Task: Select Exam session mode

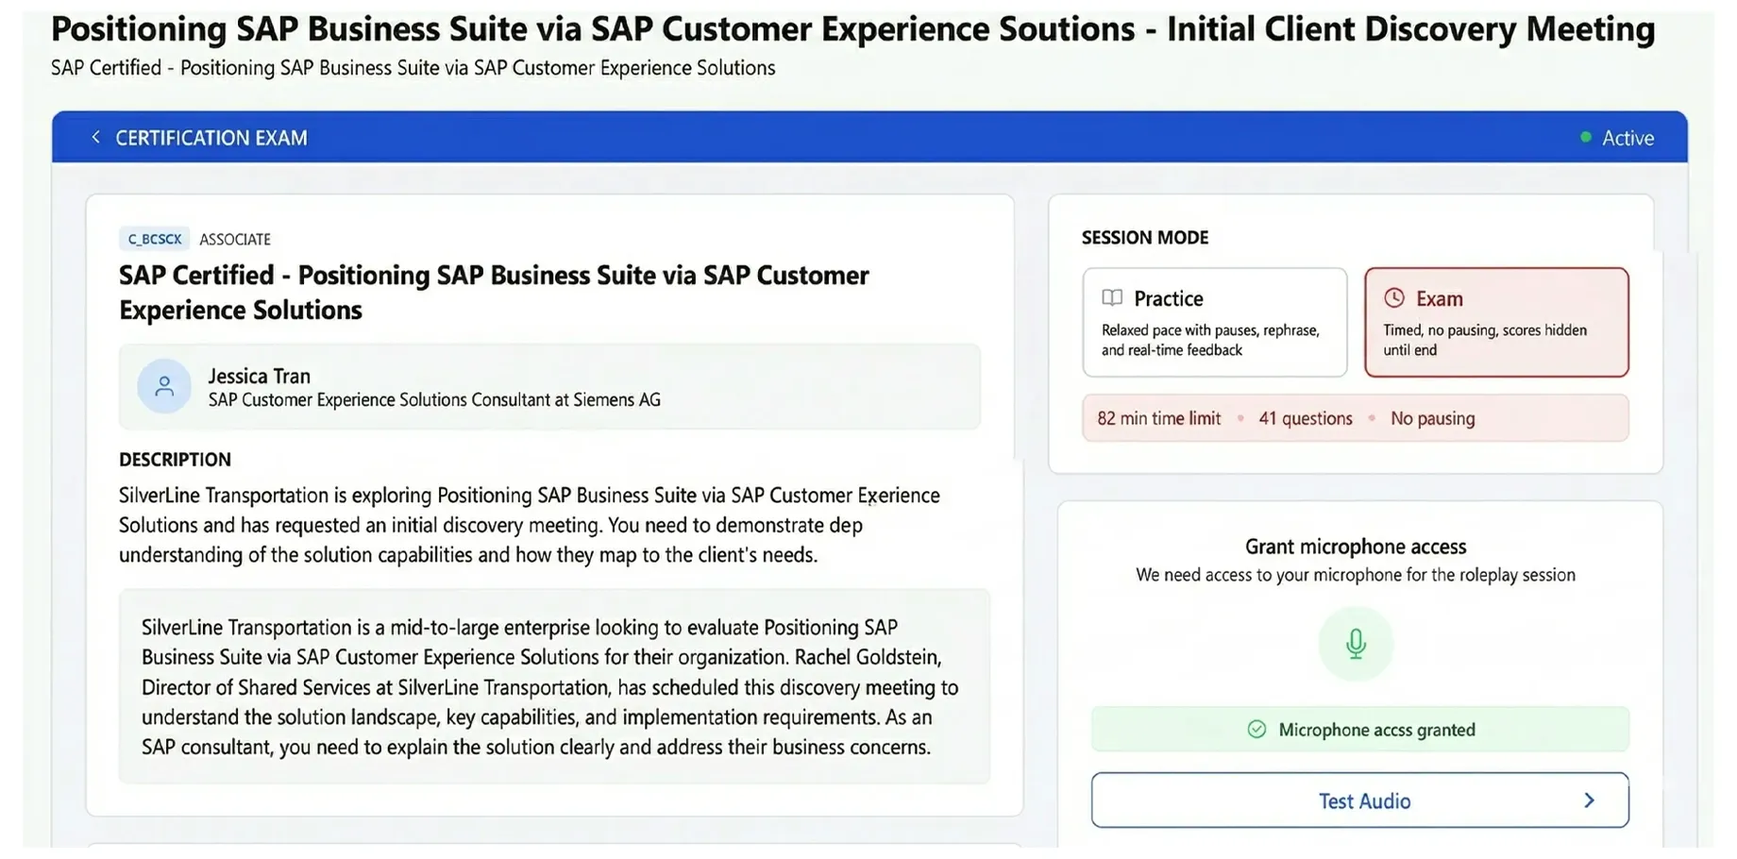Action: tap(1496, 323)
